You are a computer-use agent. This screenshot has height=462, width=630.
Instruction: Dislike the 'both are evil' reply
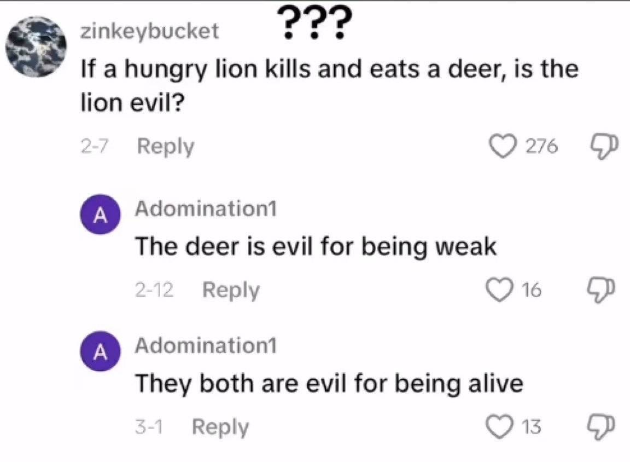601,428
